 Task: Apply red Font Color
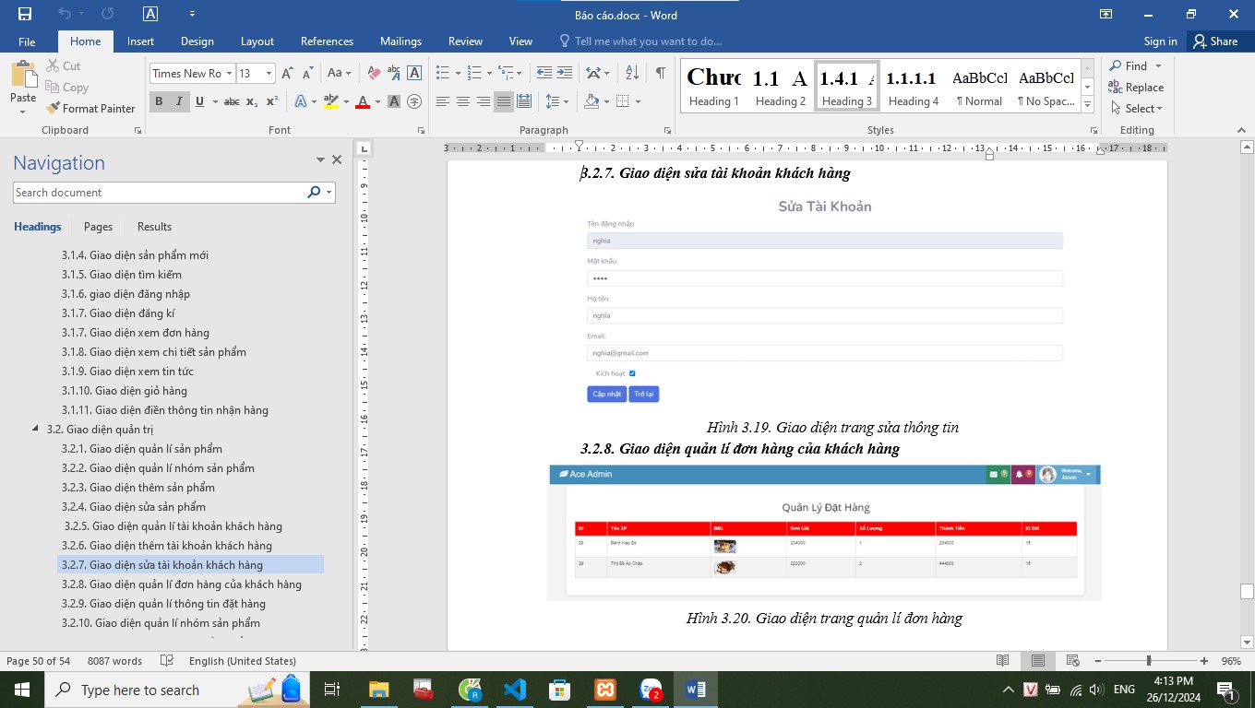[x=362, y=101]
